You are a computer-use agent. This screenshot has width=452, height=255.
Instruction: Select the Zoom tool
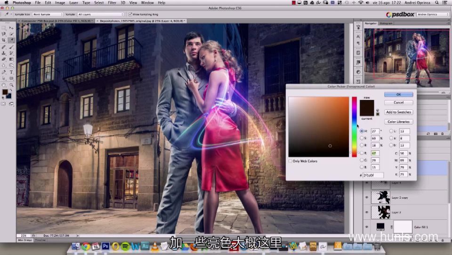tap(11, 85)
